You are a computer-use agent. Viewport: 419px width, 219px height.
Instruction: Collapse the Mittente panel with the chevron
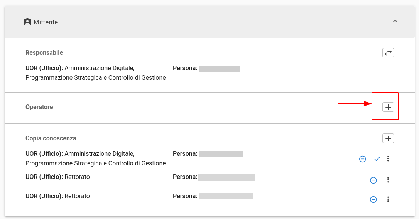[395, 21]
